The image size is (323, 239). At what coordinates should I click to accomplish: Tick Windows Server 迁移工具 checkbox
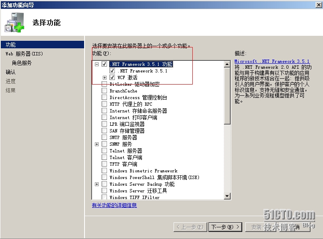(x=104, y=191)
